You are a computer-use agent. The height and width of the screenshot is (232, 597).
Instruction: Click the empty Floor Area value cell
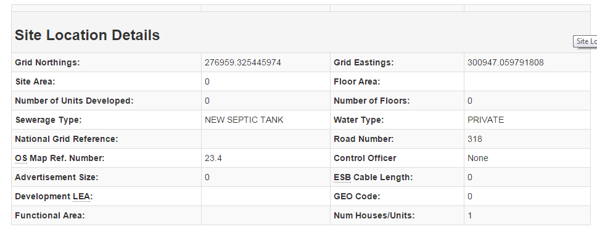coord(527,81)
